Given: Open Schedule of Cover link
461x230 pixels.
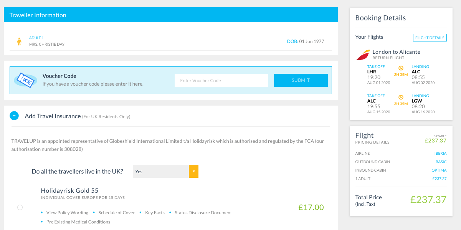Looking at the screenshot, I should (x=117, y=213).
